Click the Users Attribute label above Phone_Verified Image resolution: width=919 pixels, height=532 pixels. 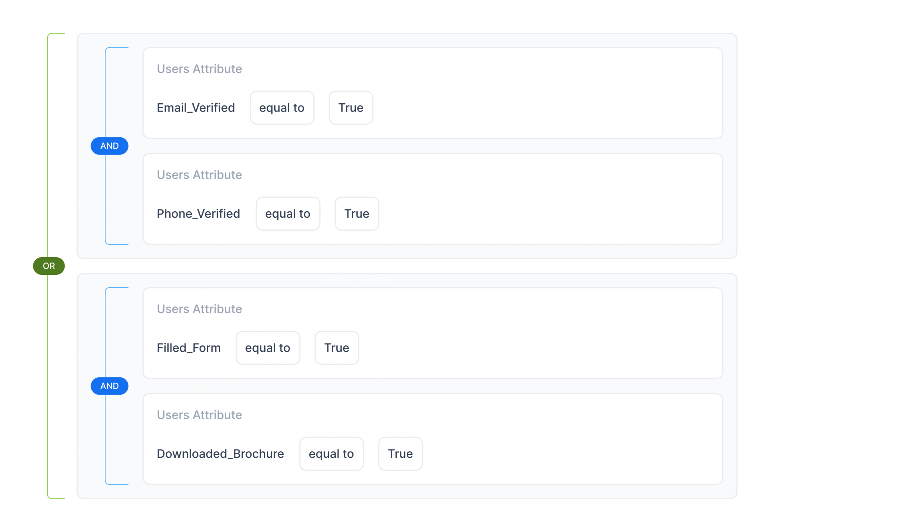(x=199, y=175)
